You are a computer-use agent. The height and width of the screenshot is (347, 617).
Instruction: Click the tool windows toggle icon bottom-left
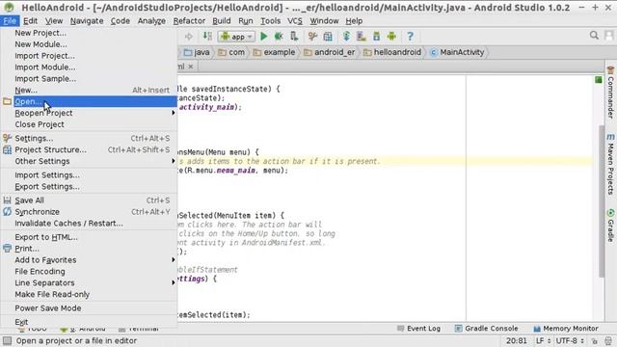click(7, 340)
